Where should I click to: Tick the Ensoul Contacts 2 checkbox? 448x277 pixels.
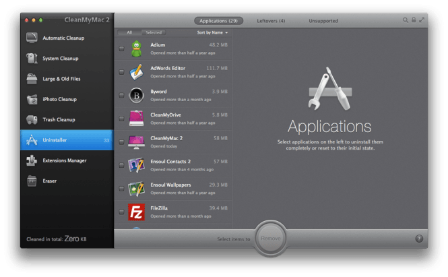coord(121,165)
